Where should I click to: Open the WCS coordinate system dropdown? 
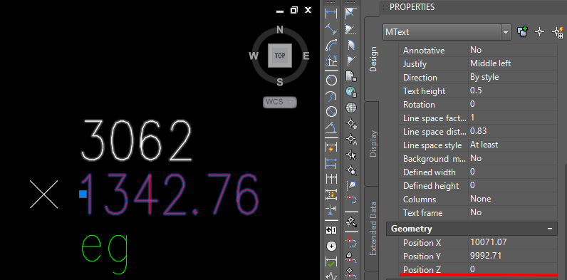pos(279,102)
